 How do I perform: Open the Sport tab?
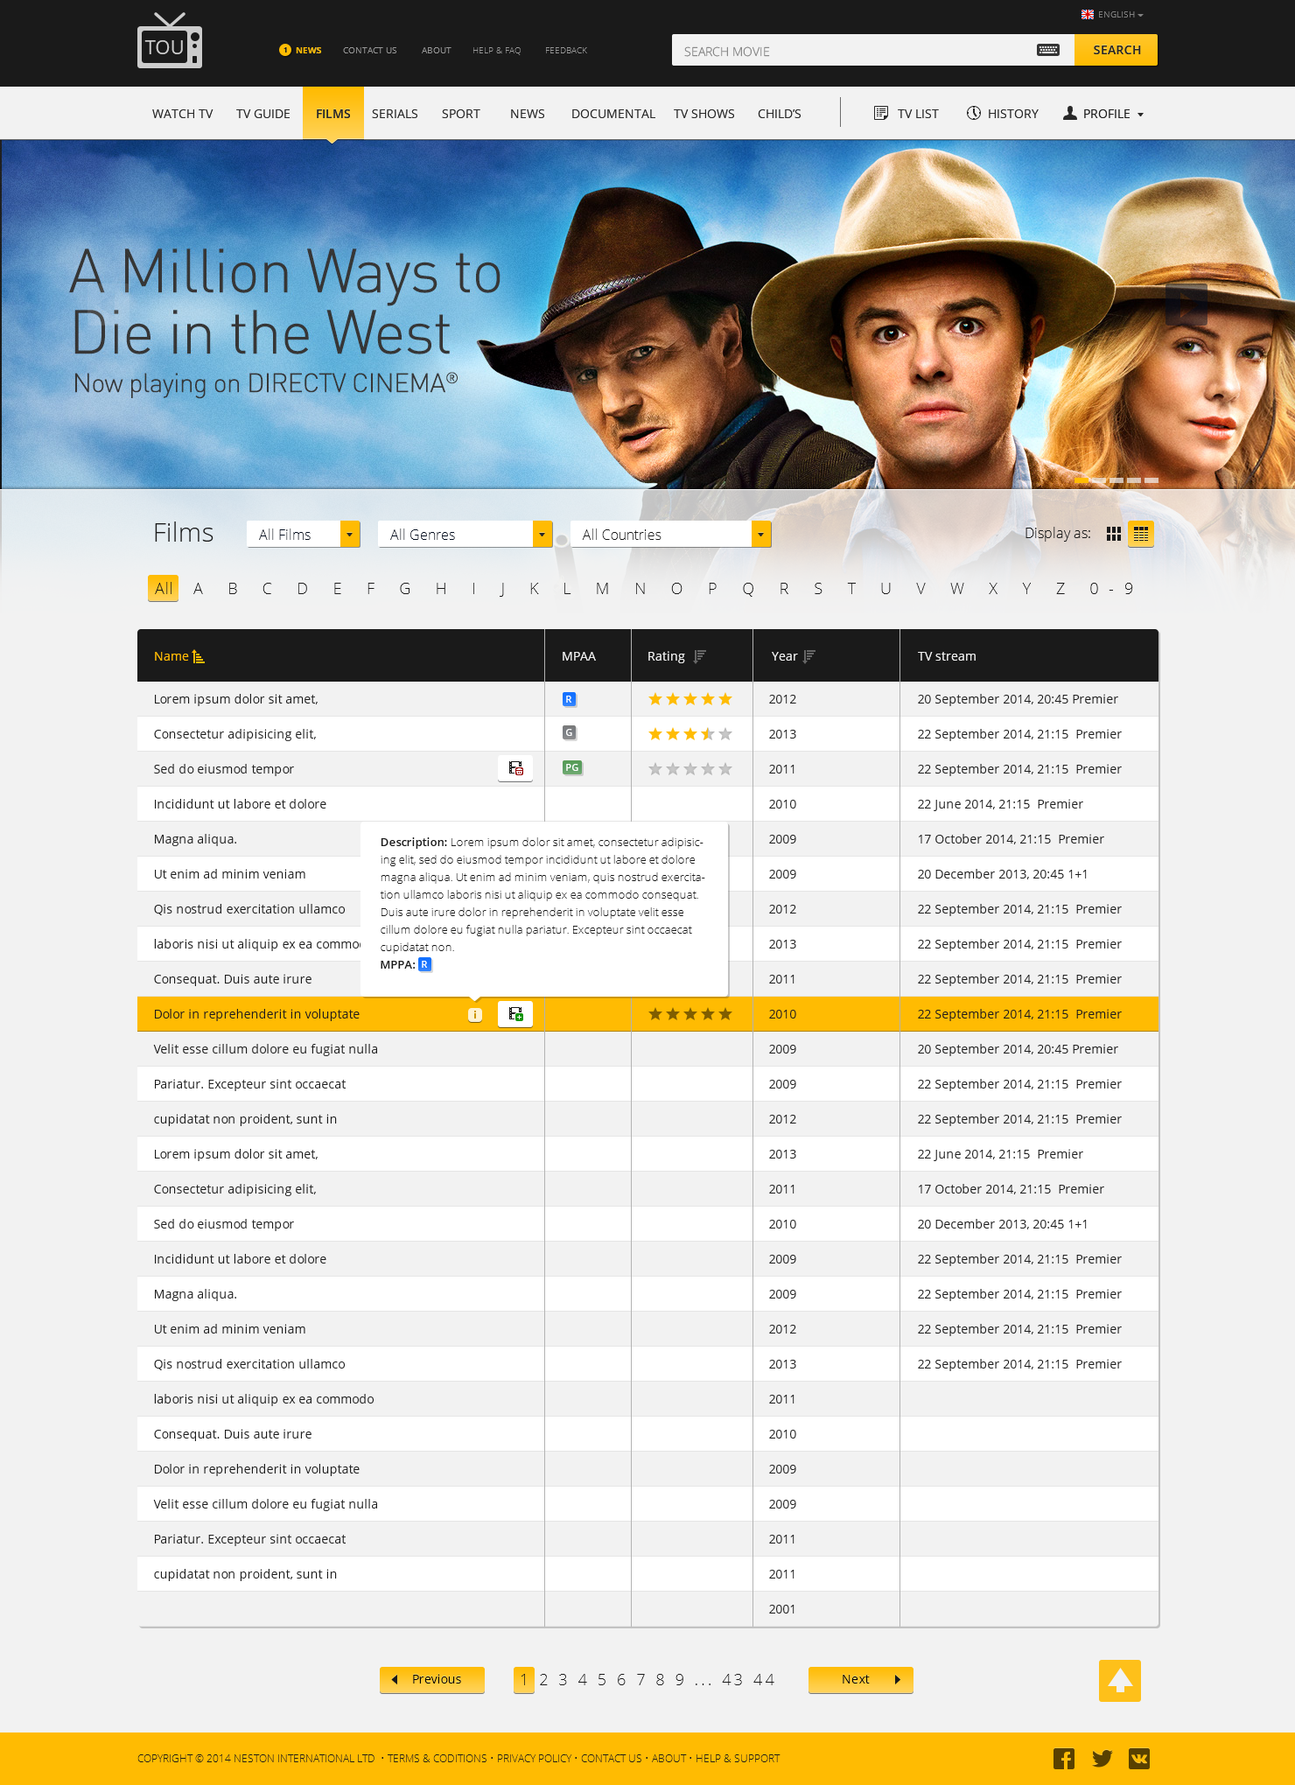coord(461,114)
